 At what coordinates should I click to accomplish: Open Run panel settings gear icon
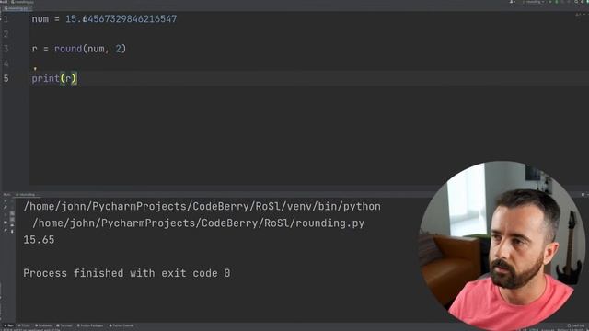pyautogui.click(x=583, y=194)
